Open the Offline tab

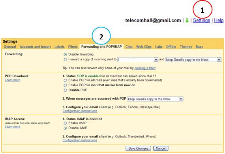click(x=171, y=46)
